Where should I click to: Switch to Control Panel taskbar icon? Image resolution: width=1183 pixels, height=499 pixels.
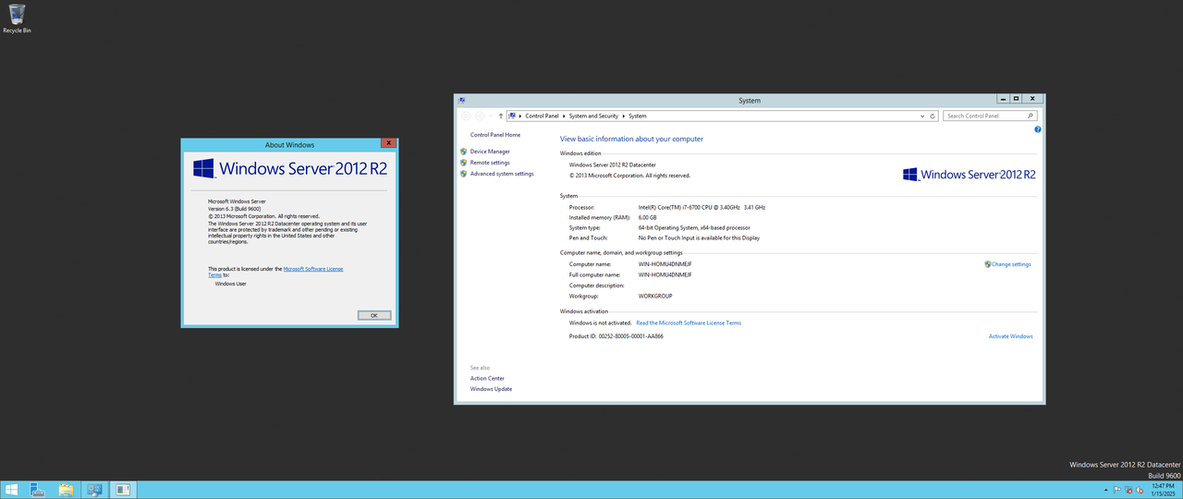point(94,490)
